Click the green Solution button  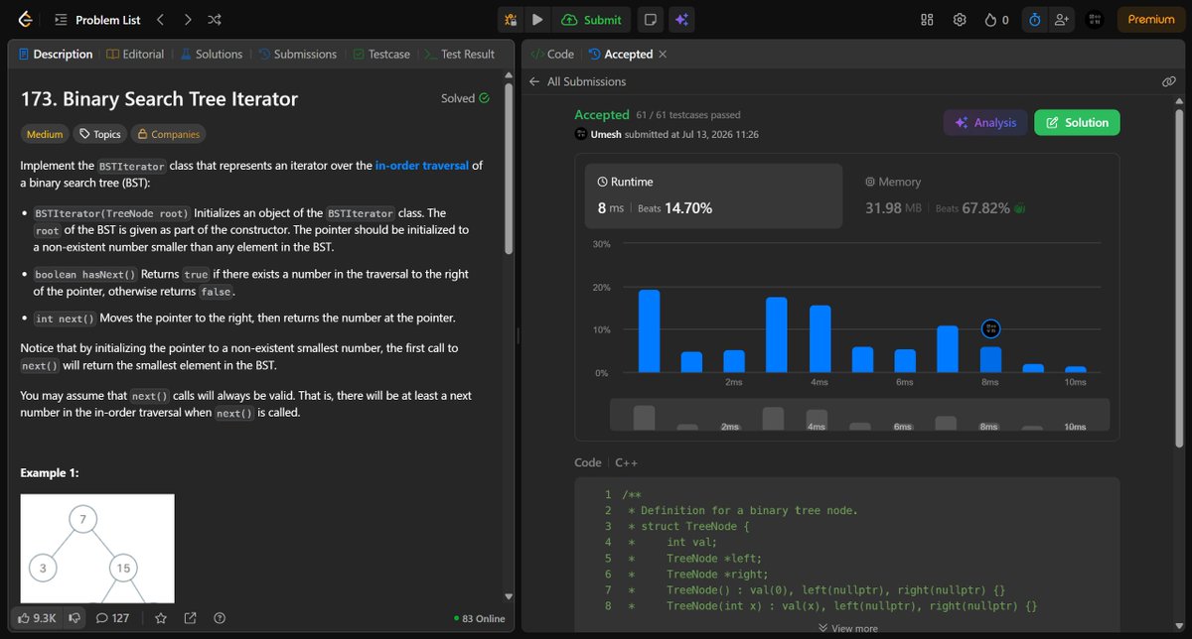pos(1077,122)
